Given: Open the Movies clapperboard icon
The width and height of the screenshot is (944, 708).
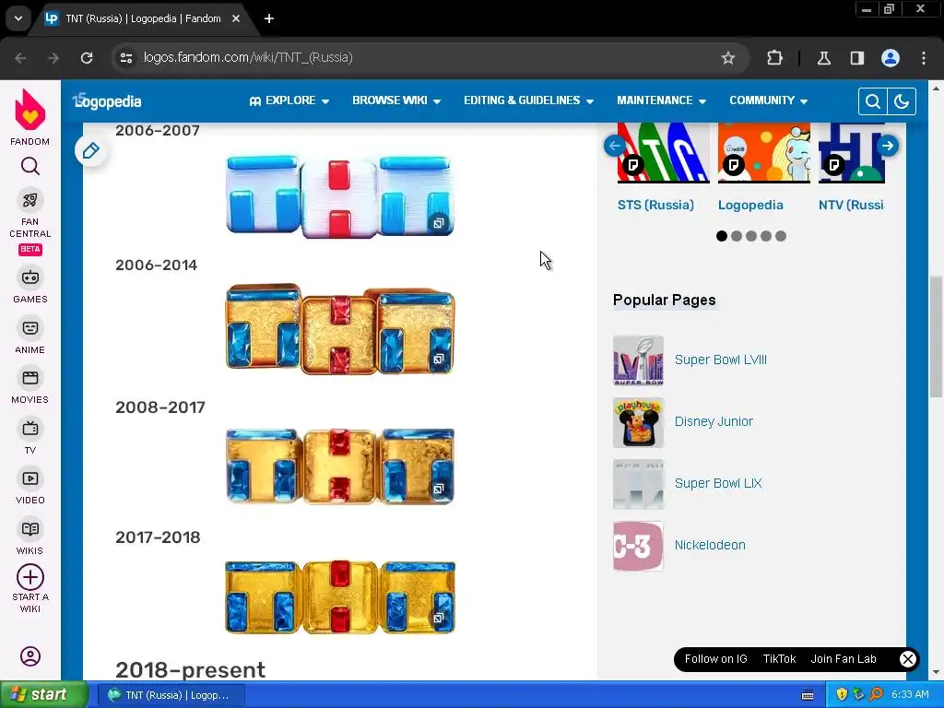Looking at the screenshot, I should 30,378.
